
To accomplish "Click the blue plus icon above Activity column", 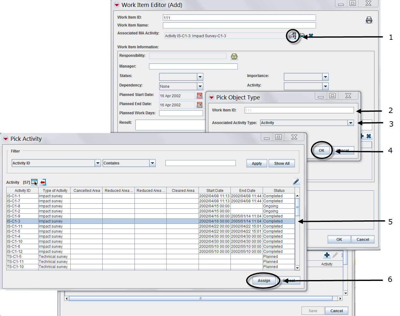I will point(327,255).
